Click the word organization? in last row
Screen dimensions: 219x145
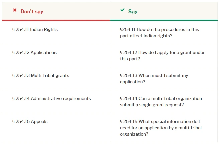134,134
